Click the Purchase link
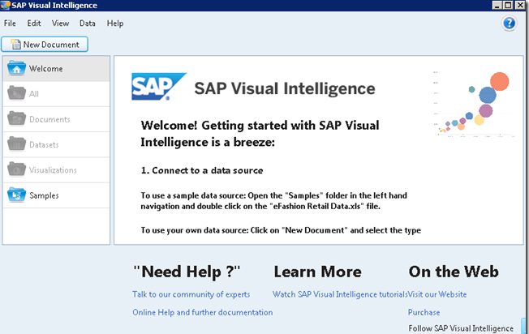This screenshot has height=334, width=529. click(424, 312)
